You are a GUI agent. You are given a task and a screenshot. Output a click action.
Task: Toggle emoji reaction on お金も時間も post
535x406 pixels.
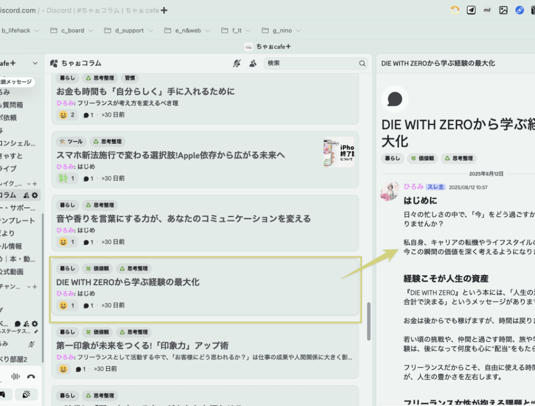tap(67, 115)
